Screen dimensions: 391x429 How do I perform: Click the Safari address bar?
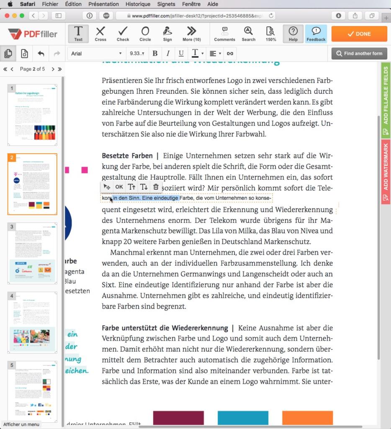195,16
